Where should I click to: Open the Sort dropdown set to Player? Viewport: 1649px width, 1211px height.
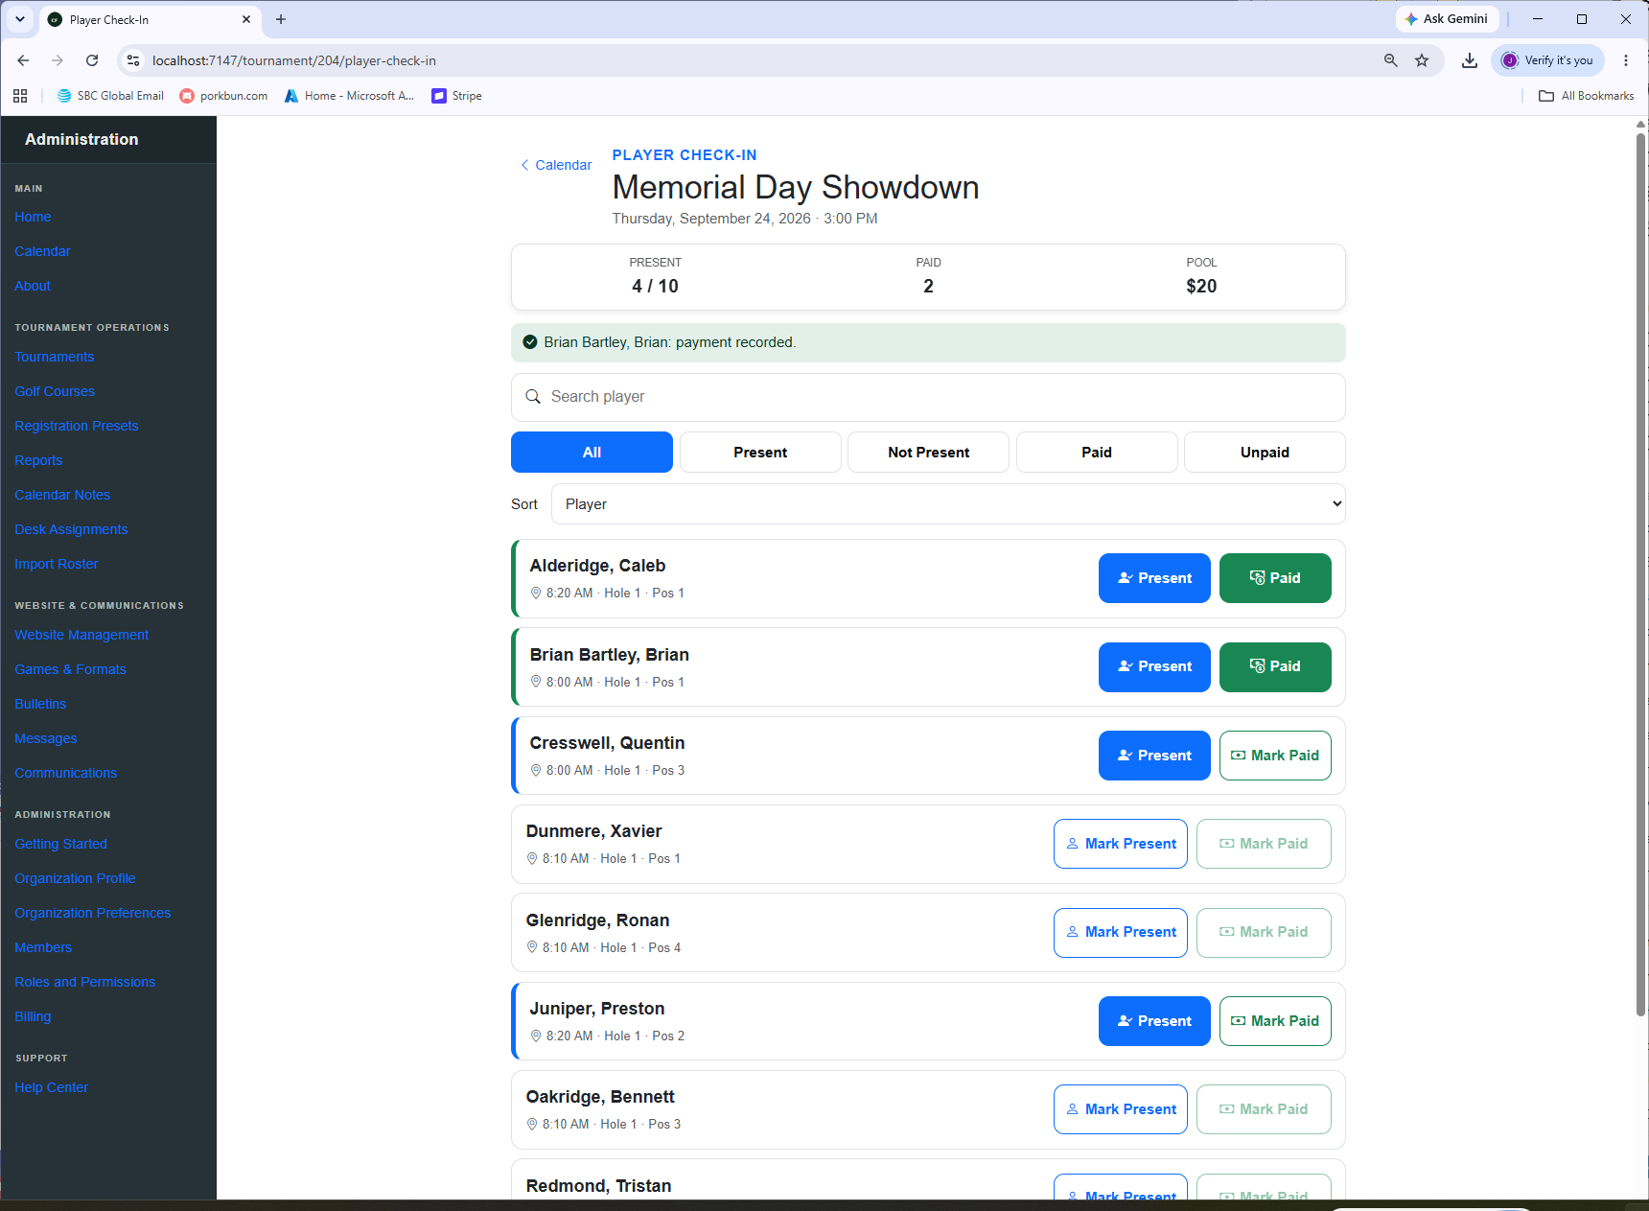pyautogui.click(x=948, y=504)
